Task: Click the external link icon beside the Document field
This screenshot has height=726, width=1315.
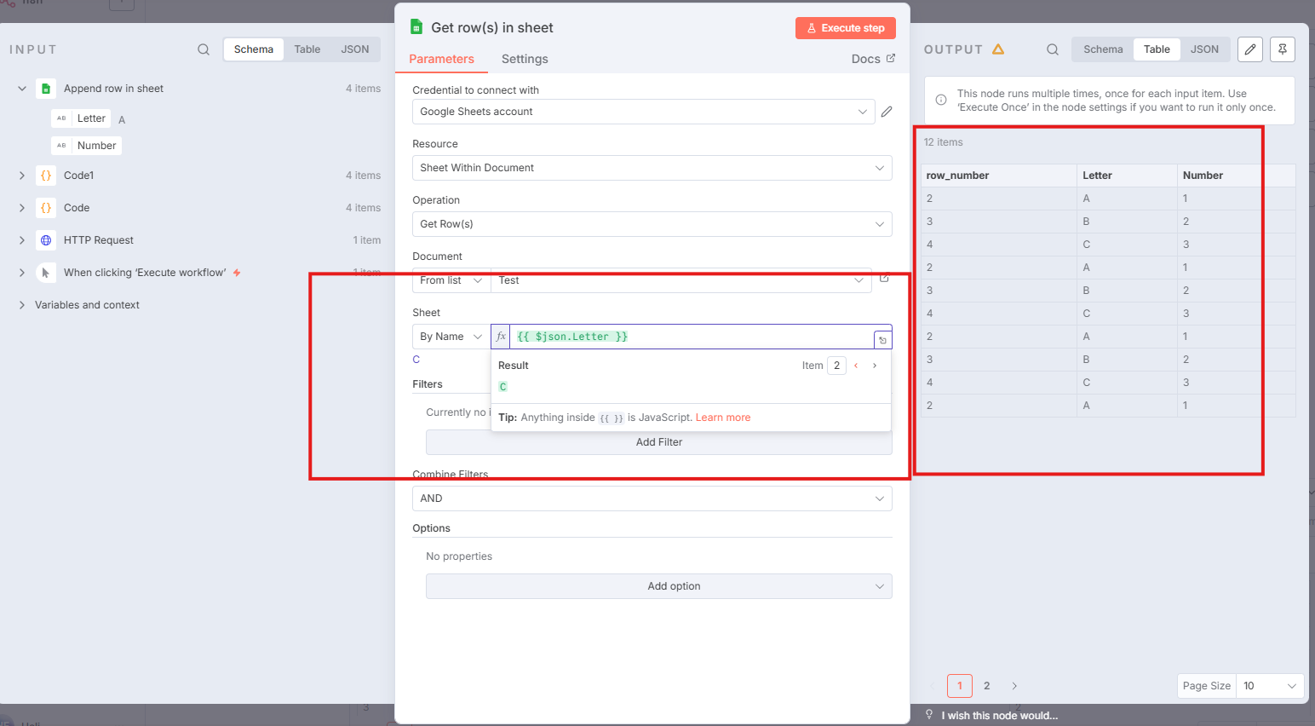Action: click(x=883, y=277)
